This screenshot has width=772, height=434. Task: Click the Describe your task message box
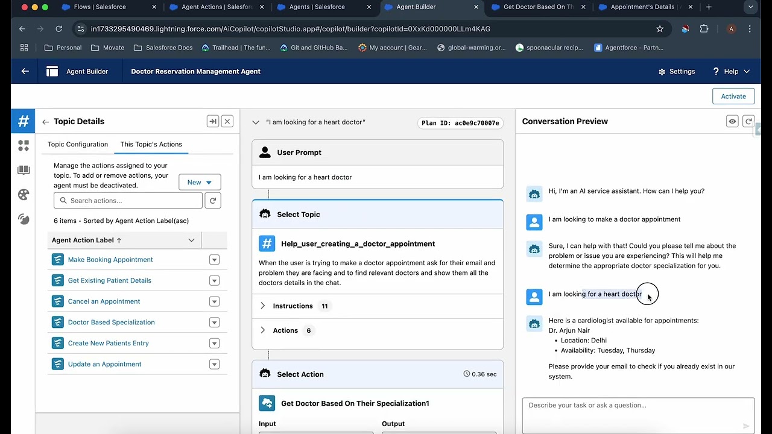tap(638, 415)
